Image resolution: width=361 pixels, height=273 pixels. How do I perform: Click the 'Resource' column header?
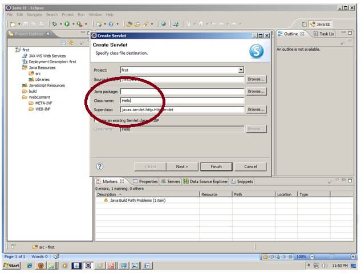coord(216,194)
